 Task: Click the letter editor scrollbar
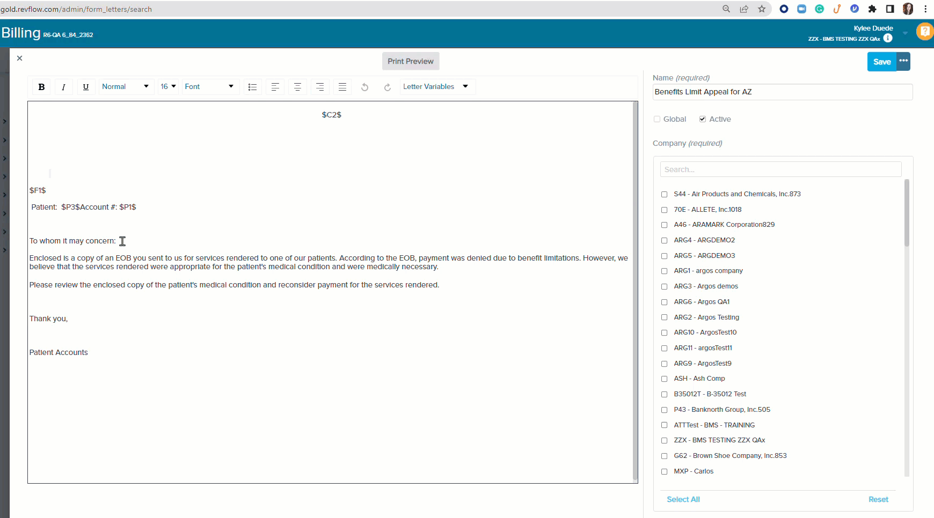pos(635,291)
